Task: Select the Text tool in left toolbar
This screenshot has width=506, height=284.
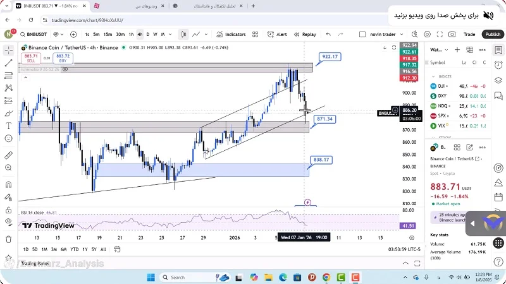Action: [9, 124]
